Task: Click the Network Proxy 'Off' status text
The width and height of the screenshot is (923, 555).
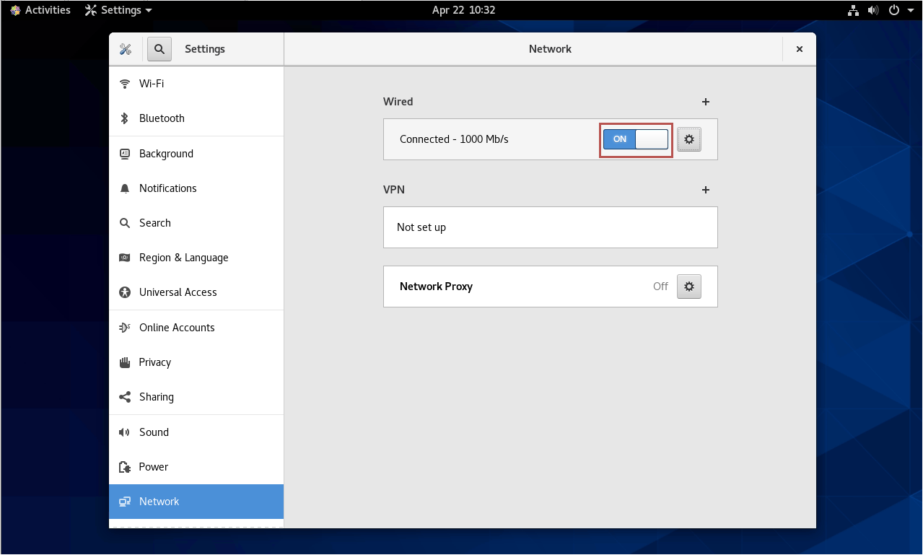Action: [x=660, y=287]
